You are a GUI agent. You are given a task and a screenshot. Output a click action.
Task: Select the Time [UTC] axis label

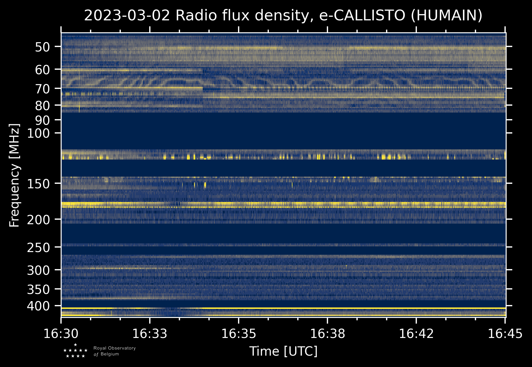point(283,351)
